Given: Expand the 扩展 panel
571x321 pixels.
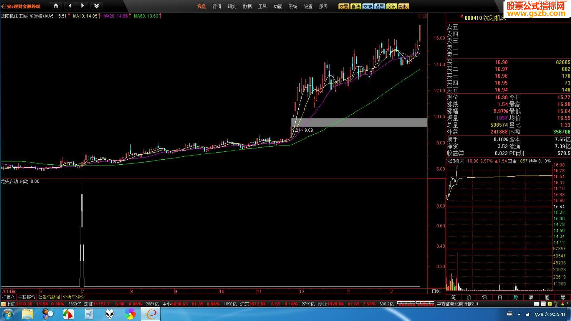Looking at the screenshot, I should coord(8,297).
